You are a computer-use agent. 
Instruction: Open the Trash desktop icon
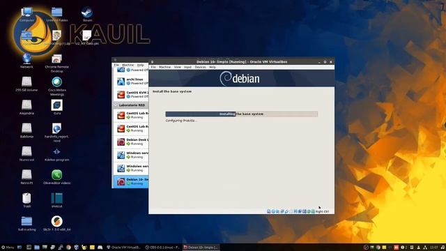click(x=26, y=201)
